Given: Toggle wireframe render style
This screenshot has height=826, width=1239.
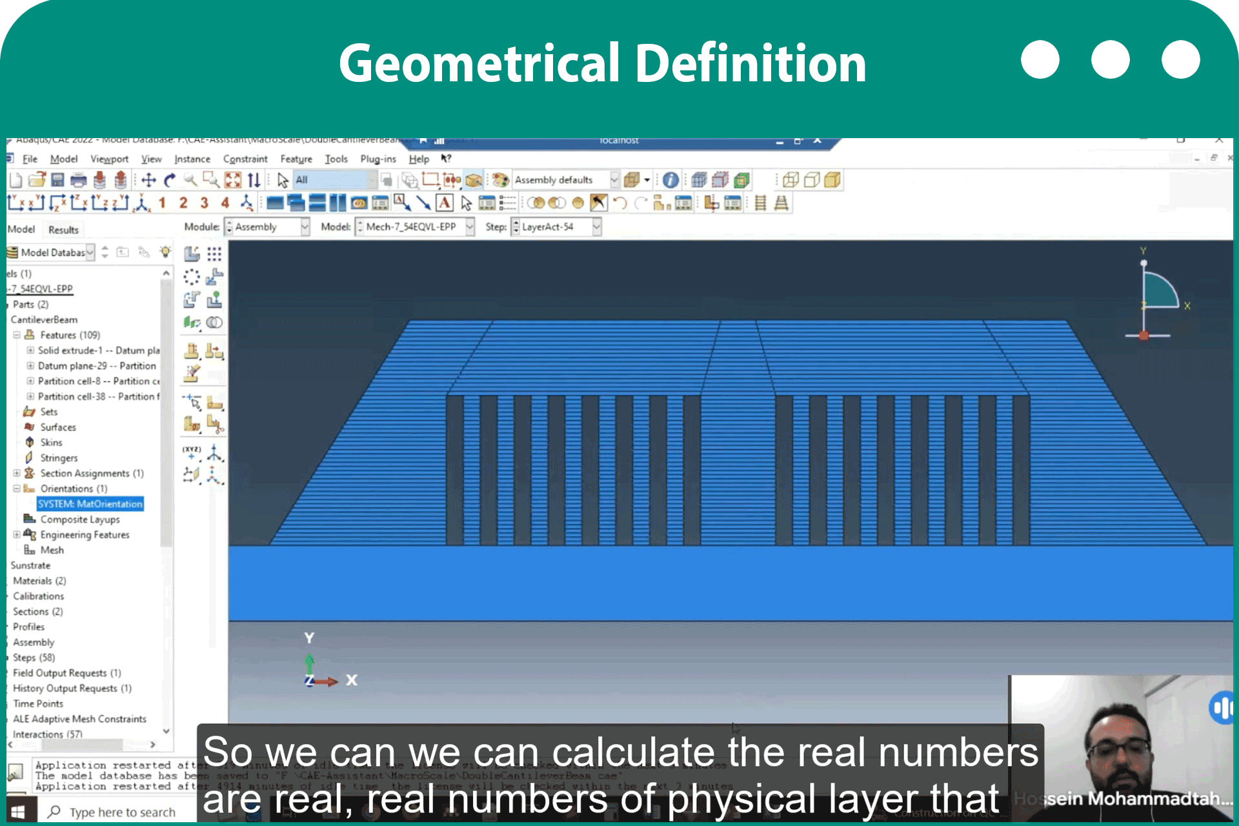Looking at the screenshot, I should click(791, 180).
